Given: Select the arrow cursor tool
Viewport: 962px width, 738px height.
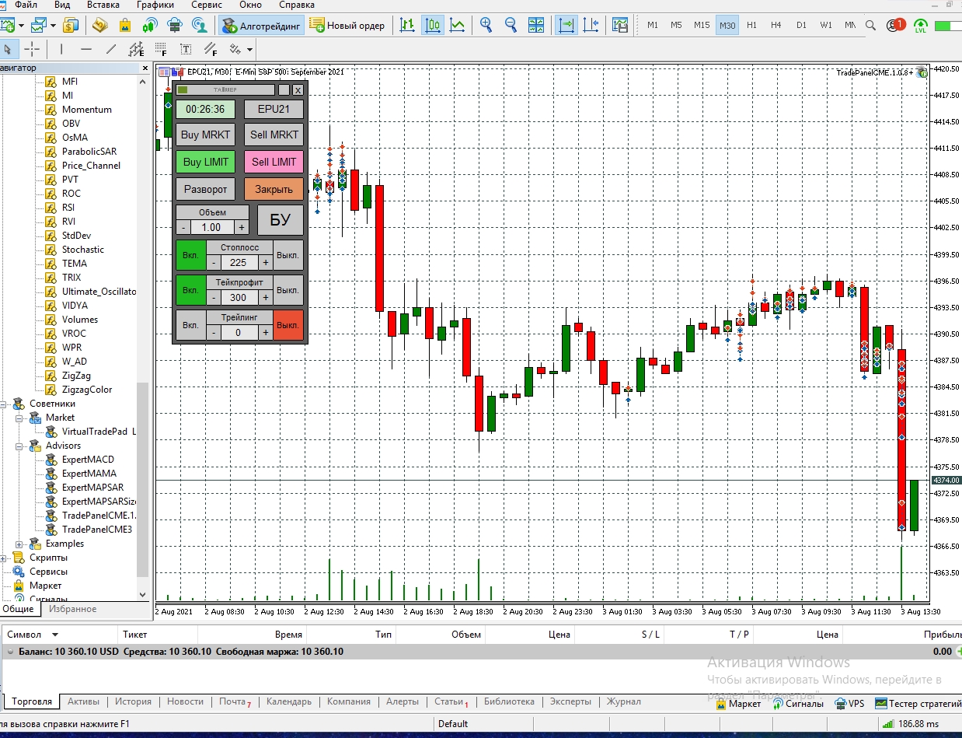Looking at the screenshot, I should pyautogui.click(x=8, y=49).
